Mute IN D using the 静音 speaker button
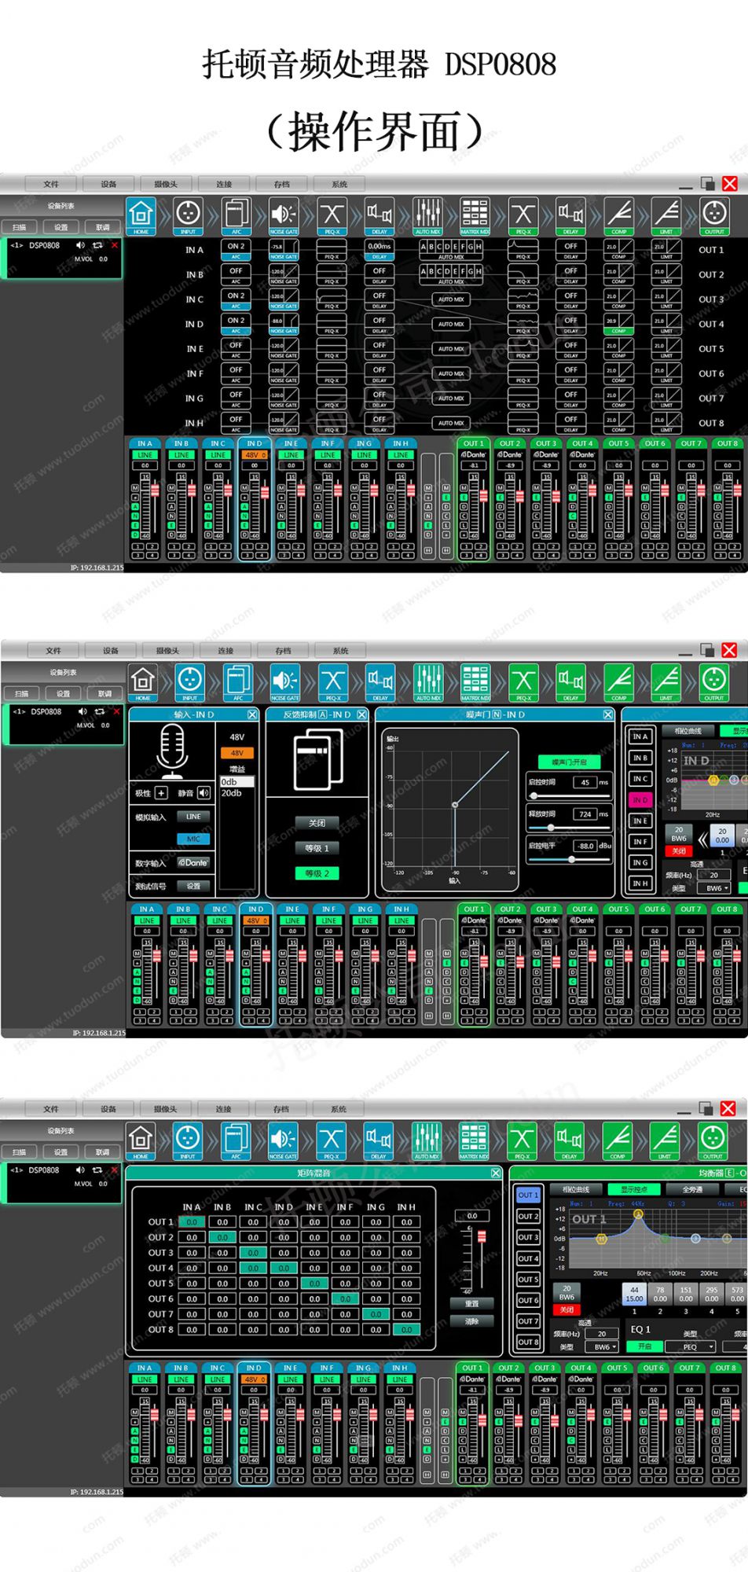Viewport: 748px width, 1572px height. point(203,793)
